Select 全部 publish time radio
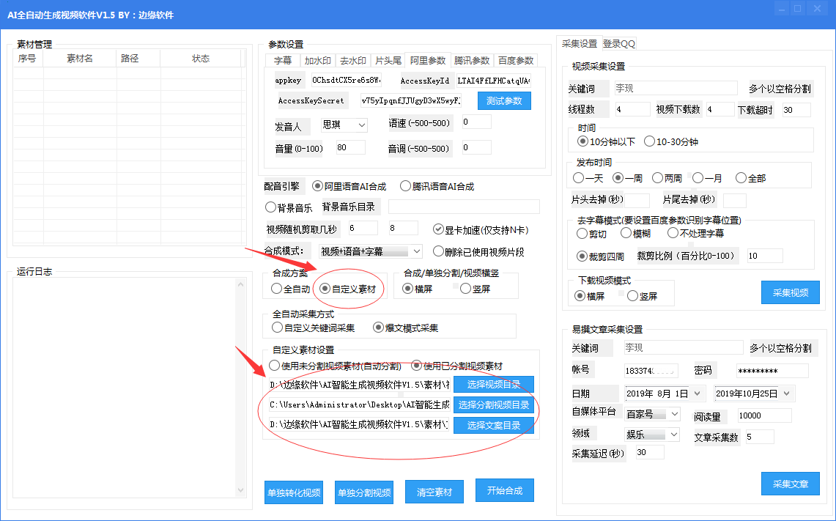 (x=751, y=178)
